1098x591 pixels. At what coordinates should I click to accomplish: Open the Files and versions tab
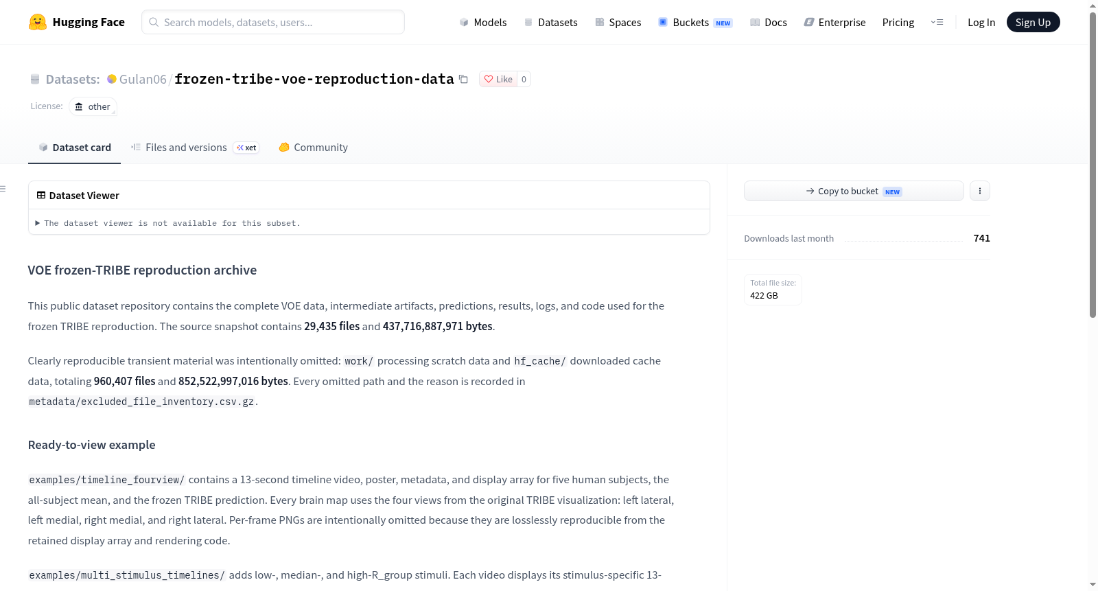point(195,148)
